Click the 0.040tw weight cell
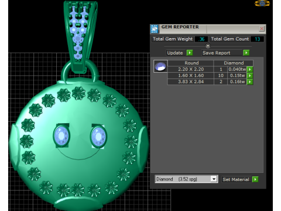 (237, 69)
